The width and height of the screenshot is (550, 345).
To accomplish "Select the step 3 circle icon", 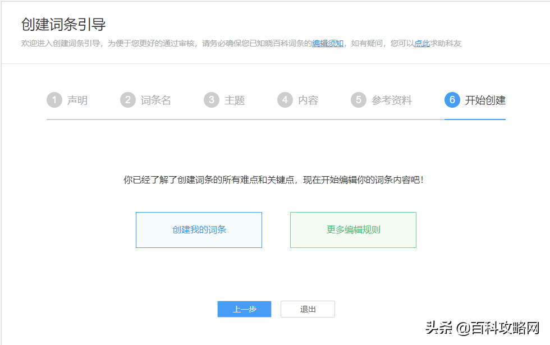I will click(x=211, y=100).
